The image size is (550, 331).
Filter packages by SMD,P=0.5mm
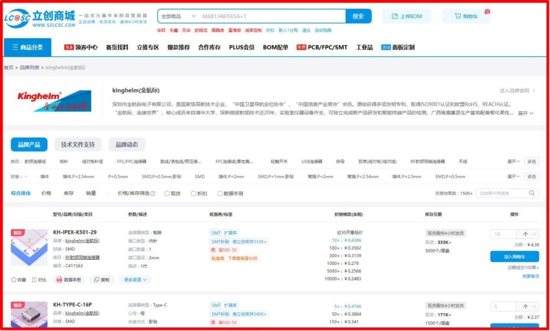[x=450, y=177]
